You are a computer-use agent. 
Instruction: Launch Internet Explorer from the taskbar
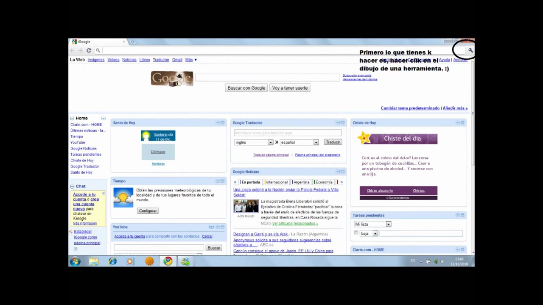(x=112, y=262)
